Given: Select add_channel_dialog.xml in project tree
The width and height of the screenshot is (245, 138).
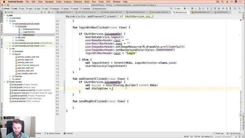Looking at the screenshot, I should pyautogui.click(x=28, y=65).
